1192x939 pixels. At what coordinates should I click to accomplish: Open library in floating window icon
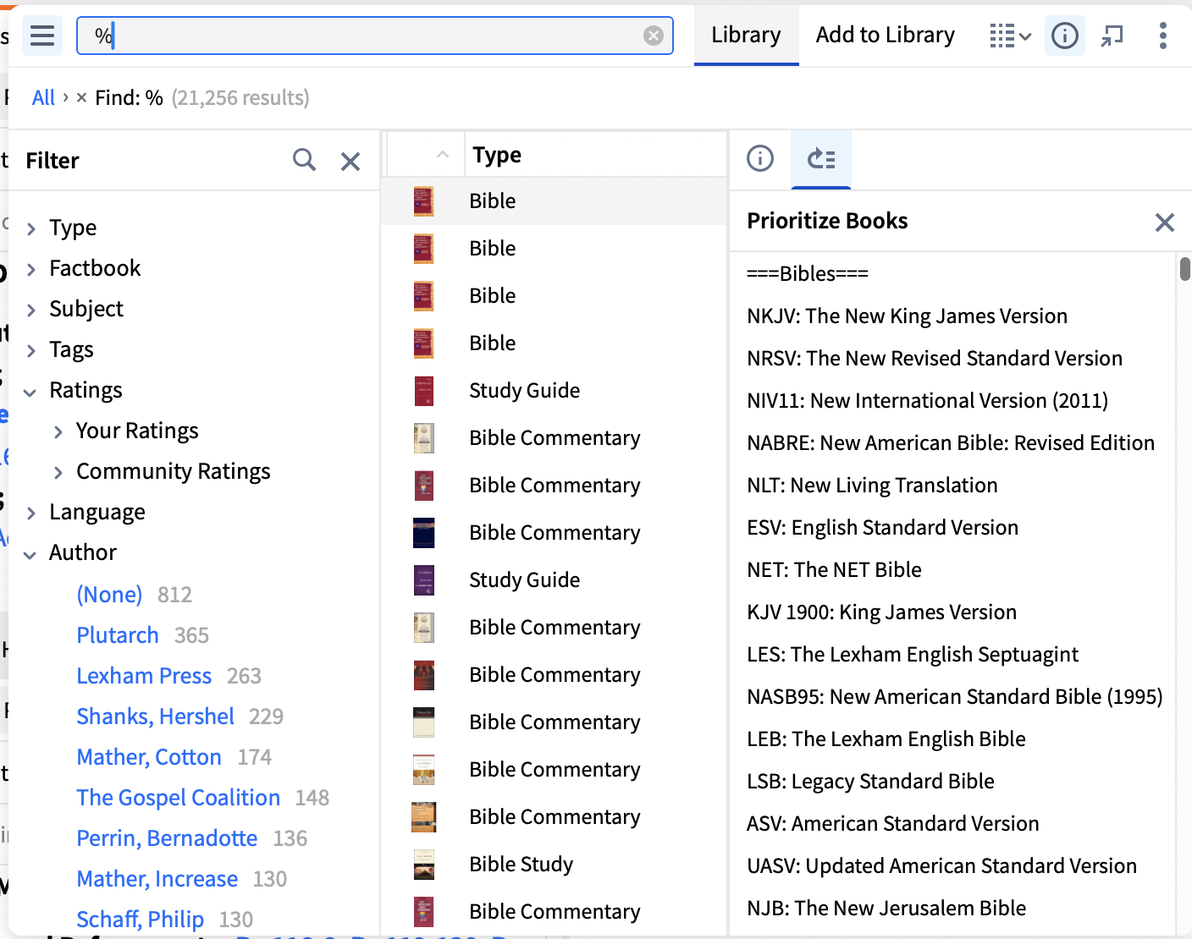[x=1112, y=36]
